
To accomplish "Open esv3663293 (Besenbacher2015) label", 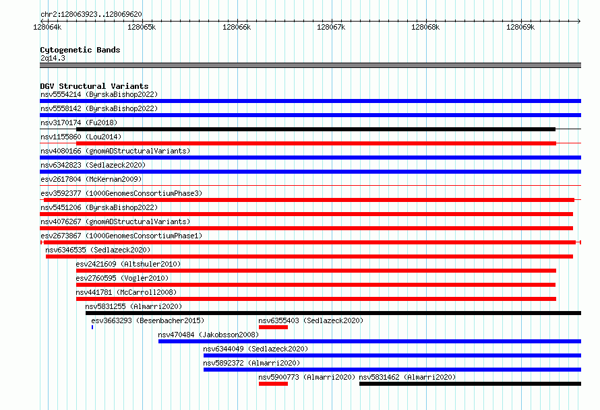I will 148,320.
